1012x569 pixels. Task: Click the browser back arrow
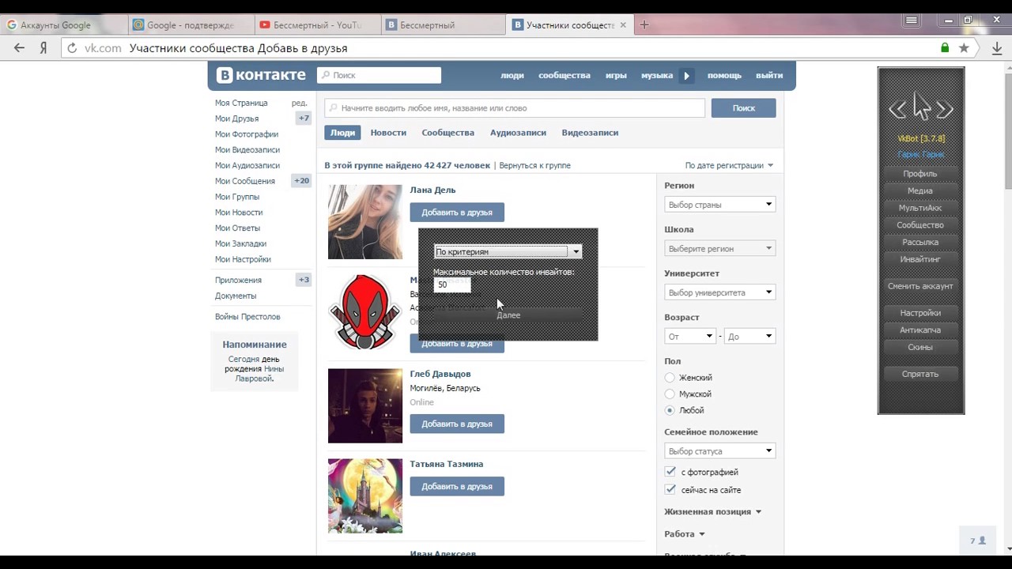pos(20,48)
